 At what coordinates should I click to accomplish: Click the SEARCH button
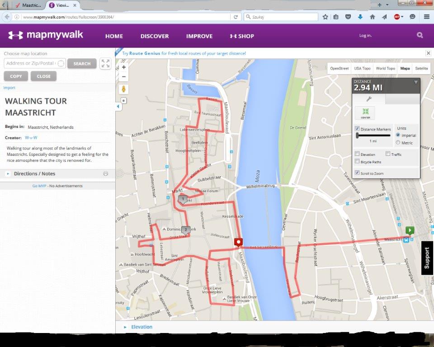click(82, 63)
